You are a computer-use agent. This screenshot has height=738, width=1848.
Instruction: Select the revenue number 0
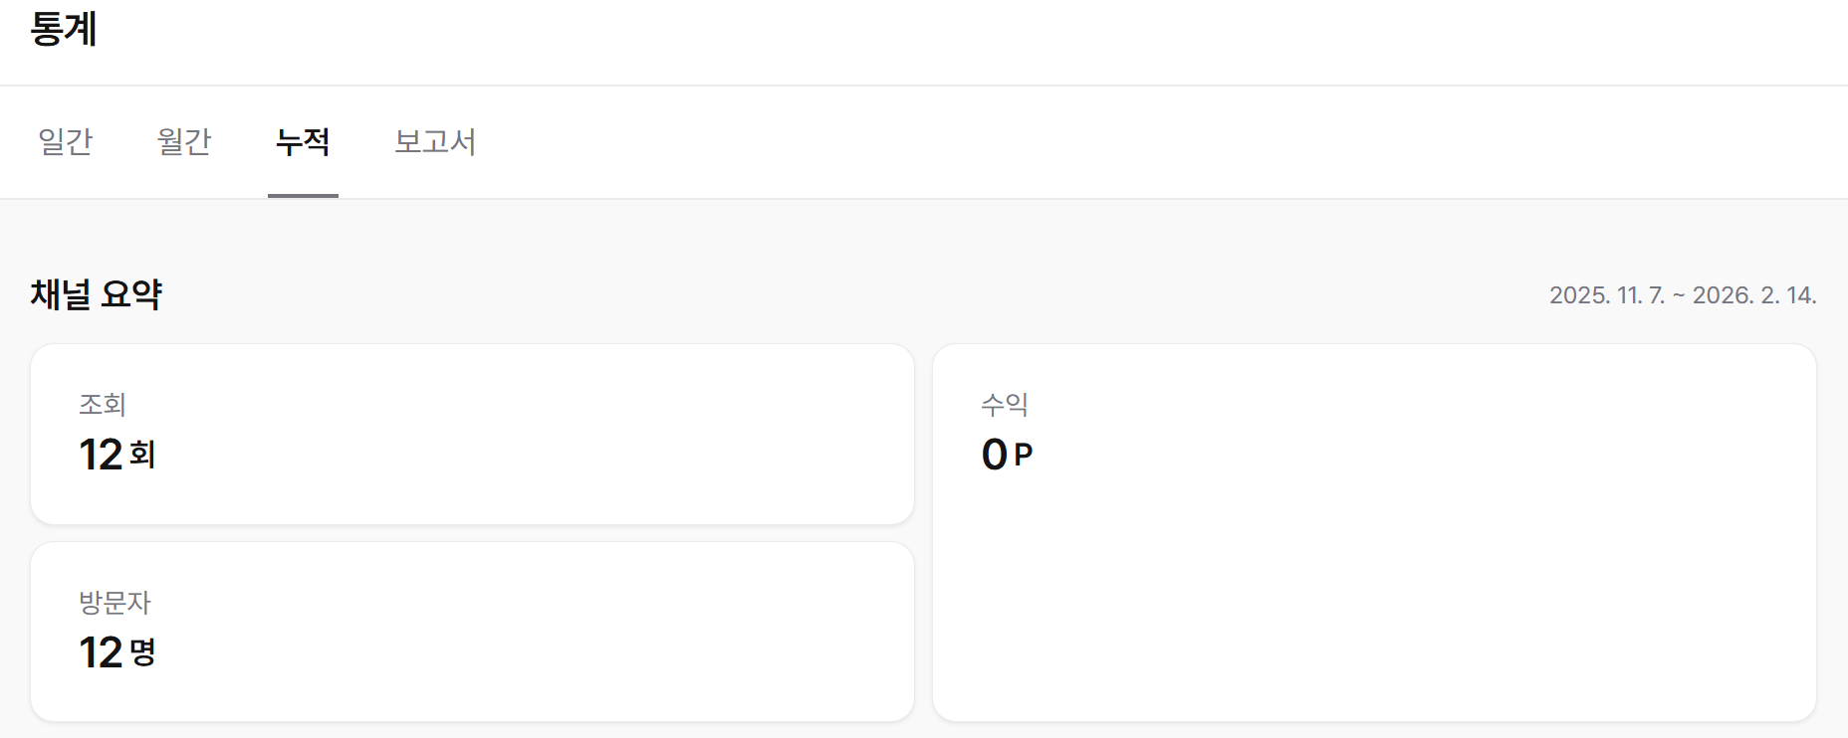point(994,455)
